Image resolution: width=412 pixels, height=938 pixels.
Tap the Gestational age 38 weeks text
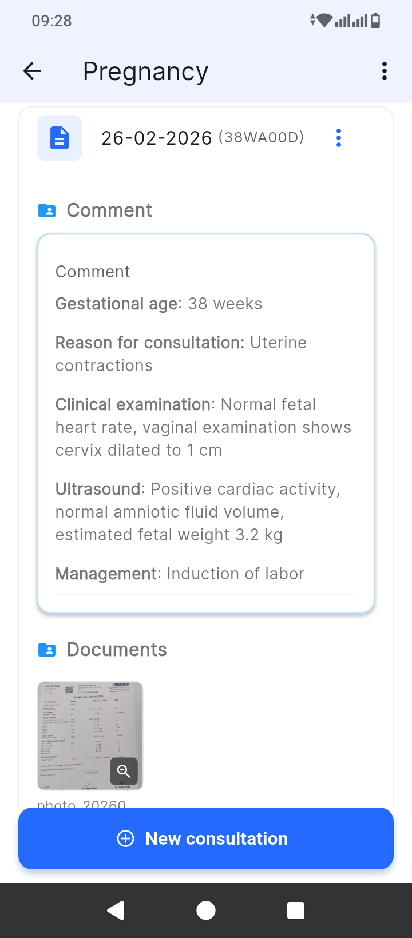point(159,304)
